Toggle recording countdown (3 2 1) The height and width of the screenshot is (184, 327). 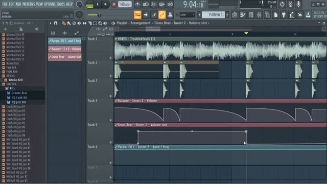pos(154,4)
